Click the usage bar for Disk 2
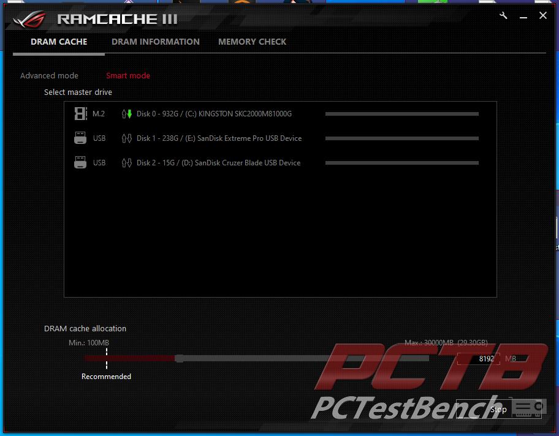 point(402,163)
